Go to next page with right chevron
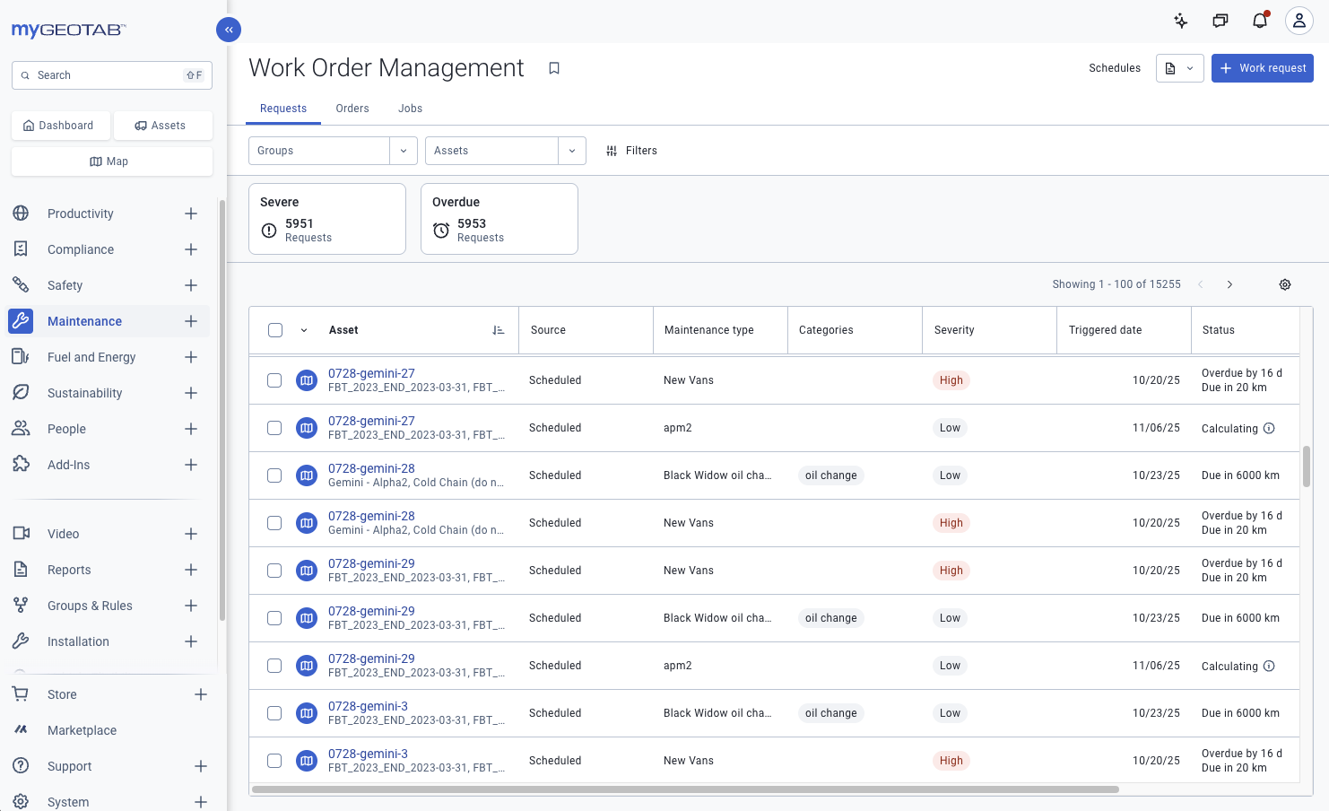Viewport: 1329px width, 811px height. click(x=1229, y=283)
